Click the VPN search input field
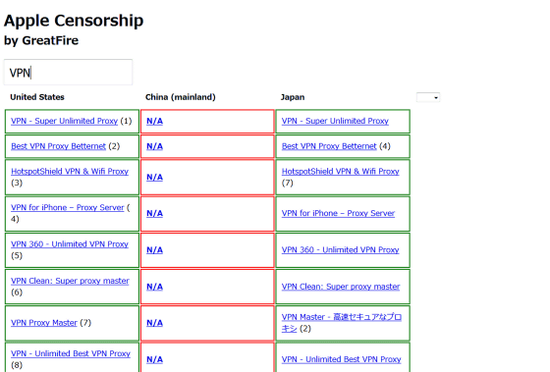This screenshot has width=550, height=372. pos(68,73)
